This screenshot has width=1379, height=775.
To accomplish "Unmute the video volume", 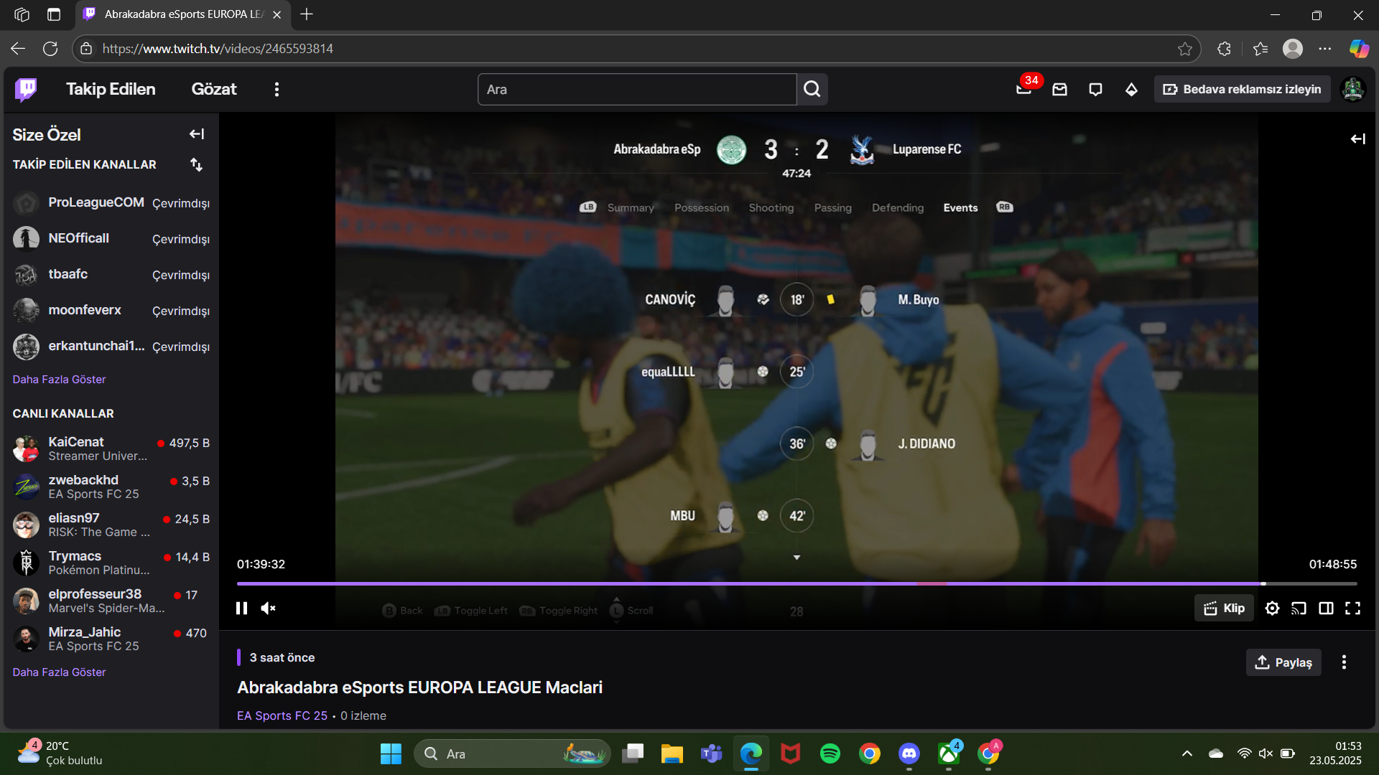I will click(268, 608).
